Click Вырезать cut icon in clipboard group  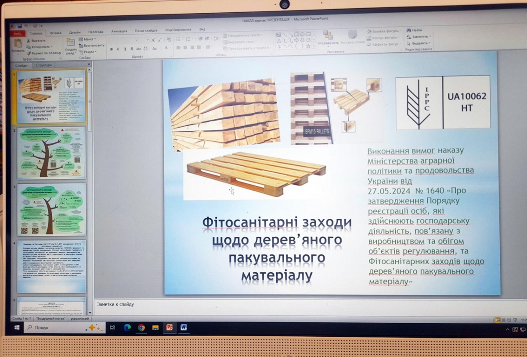pos(29,40)
